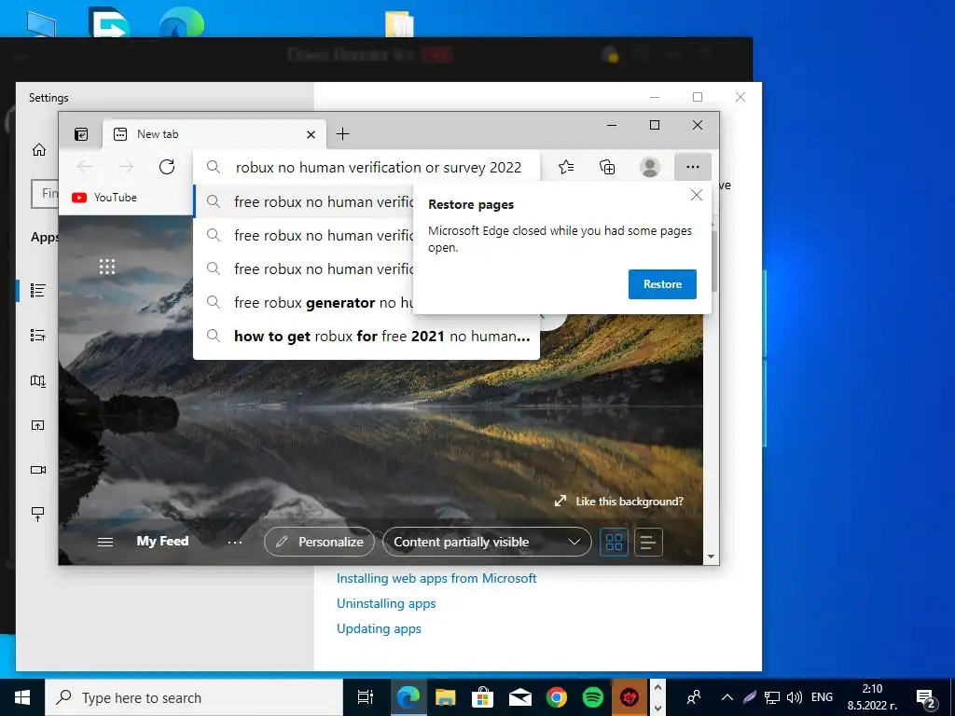Open Edge Collections icon
Image resolution: width=955 pixels, height=716 pixels.
tap(607, 167)
